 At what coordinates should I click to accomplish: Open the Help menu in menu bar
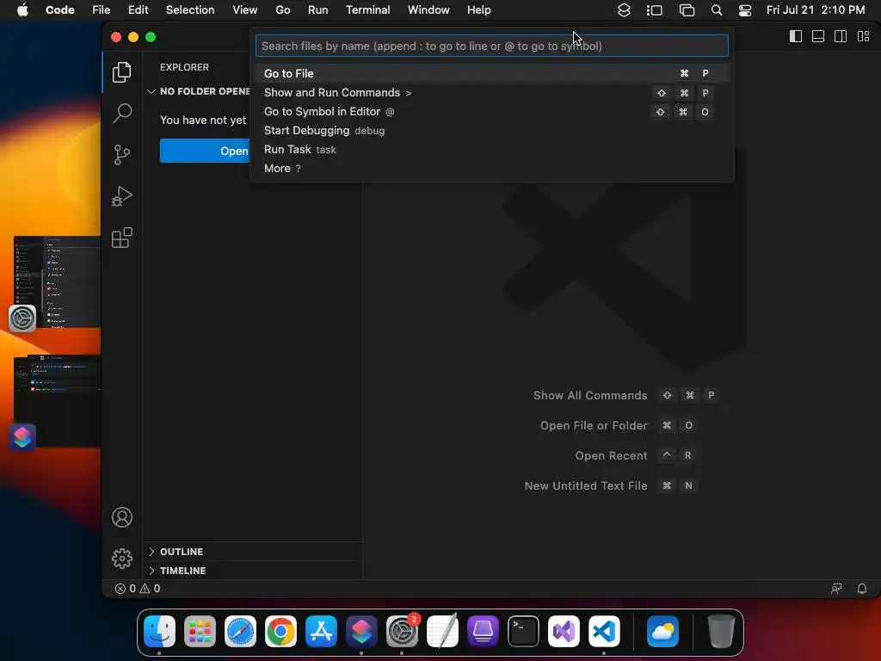pyautogui.click(x=478, y=10)
